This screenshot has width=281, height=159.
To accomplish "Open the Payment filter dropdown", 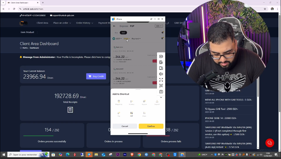I will pos(136,39).
